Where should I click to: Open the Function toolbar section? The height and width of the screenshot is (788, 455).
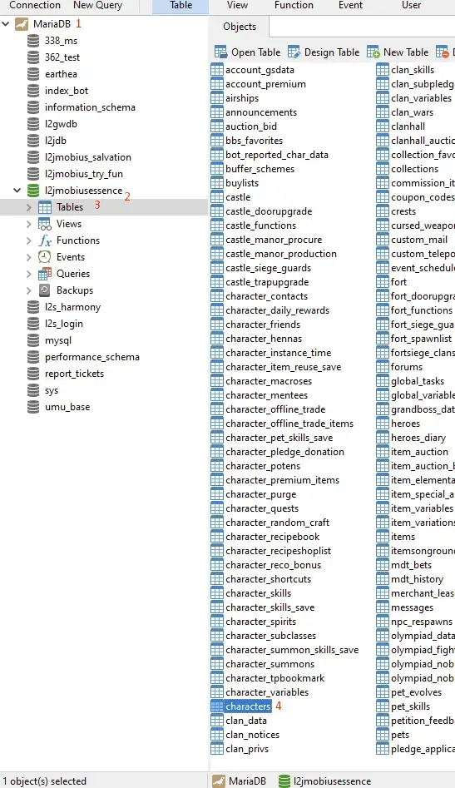pyautogui.click(x=294, y=6)
